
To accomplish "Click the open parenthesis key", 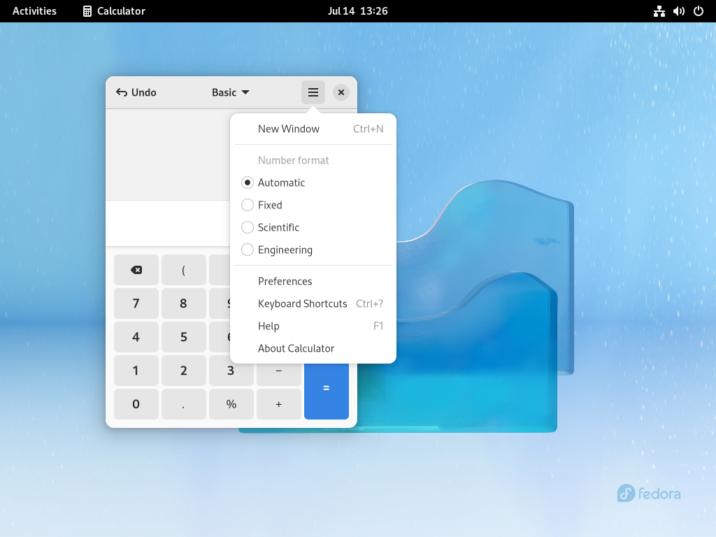I will [184, 270].
